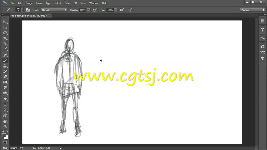This screenshot has height=150, width=267.
Task: Open the Layers panel icon
Action: pos(263,58)
